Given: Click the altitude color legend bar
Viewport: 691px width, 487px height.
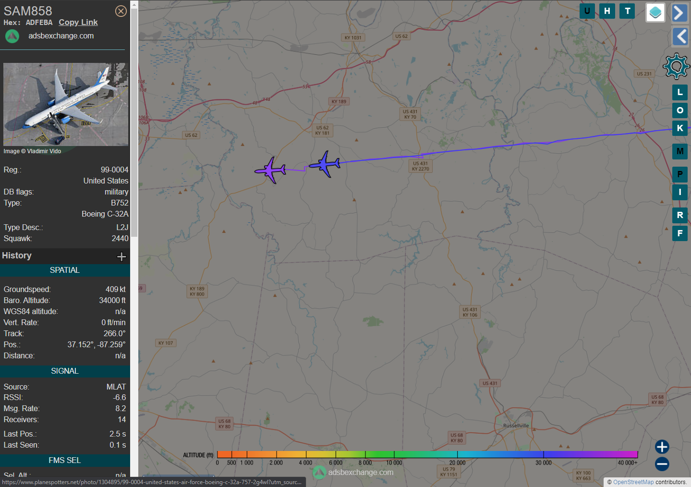Looking at the screenshot, I should 427,454.
